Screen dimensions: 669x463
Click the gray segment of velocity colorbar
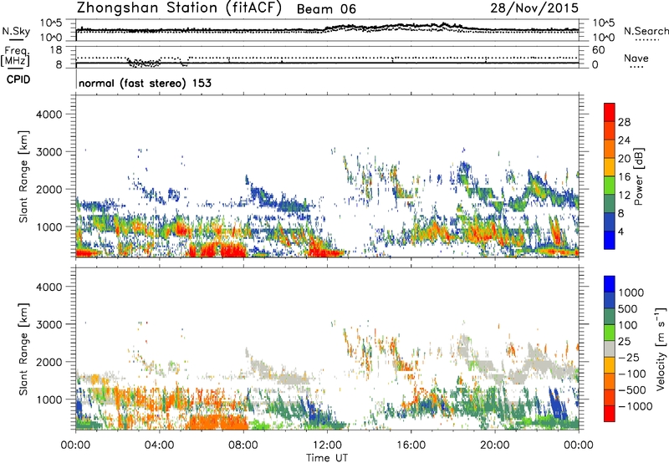click(610, 349)
